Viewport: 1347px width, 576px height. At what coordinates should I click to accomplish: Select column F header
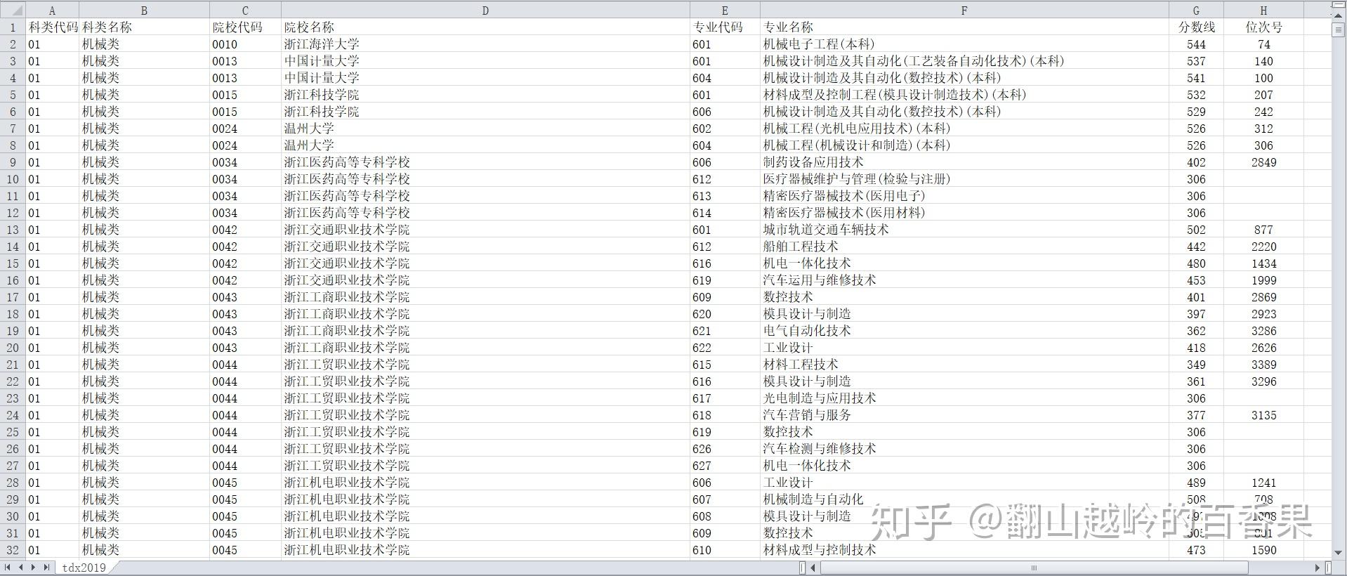[964, 10]
